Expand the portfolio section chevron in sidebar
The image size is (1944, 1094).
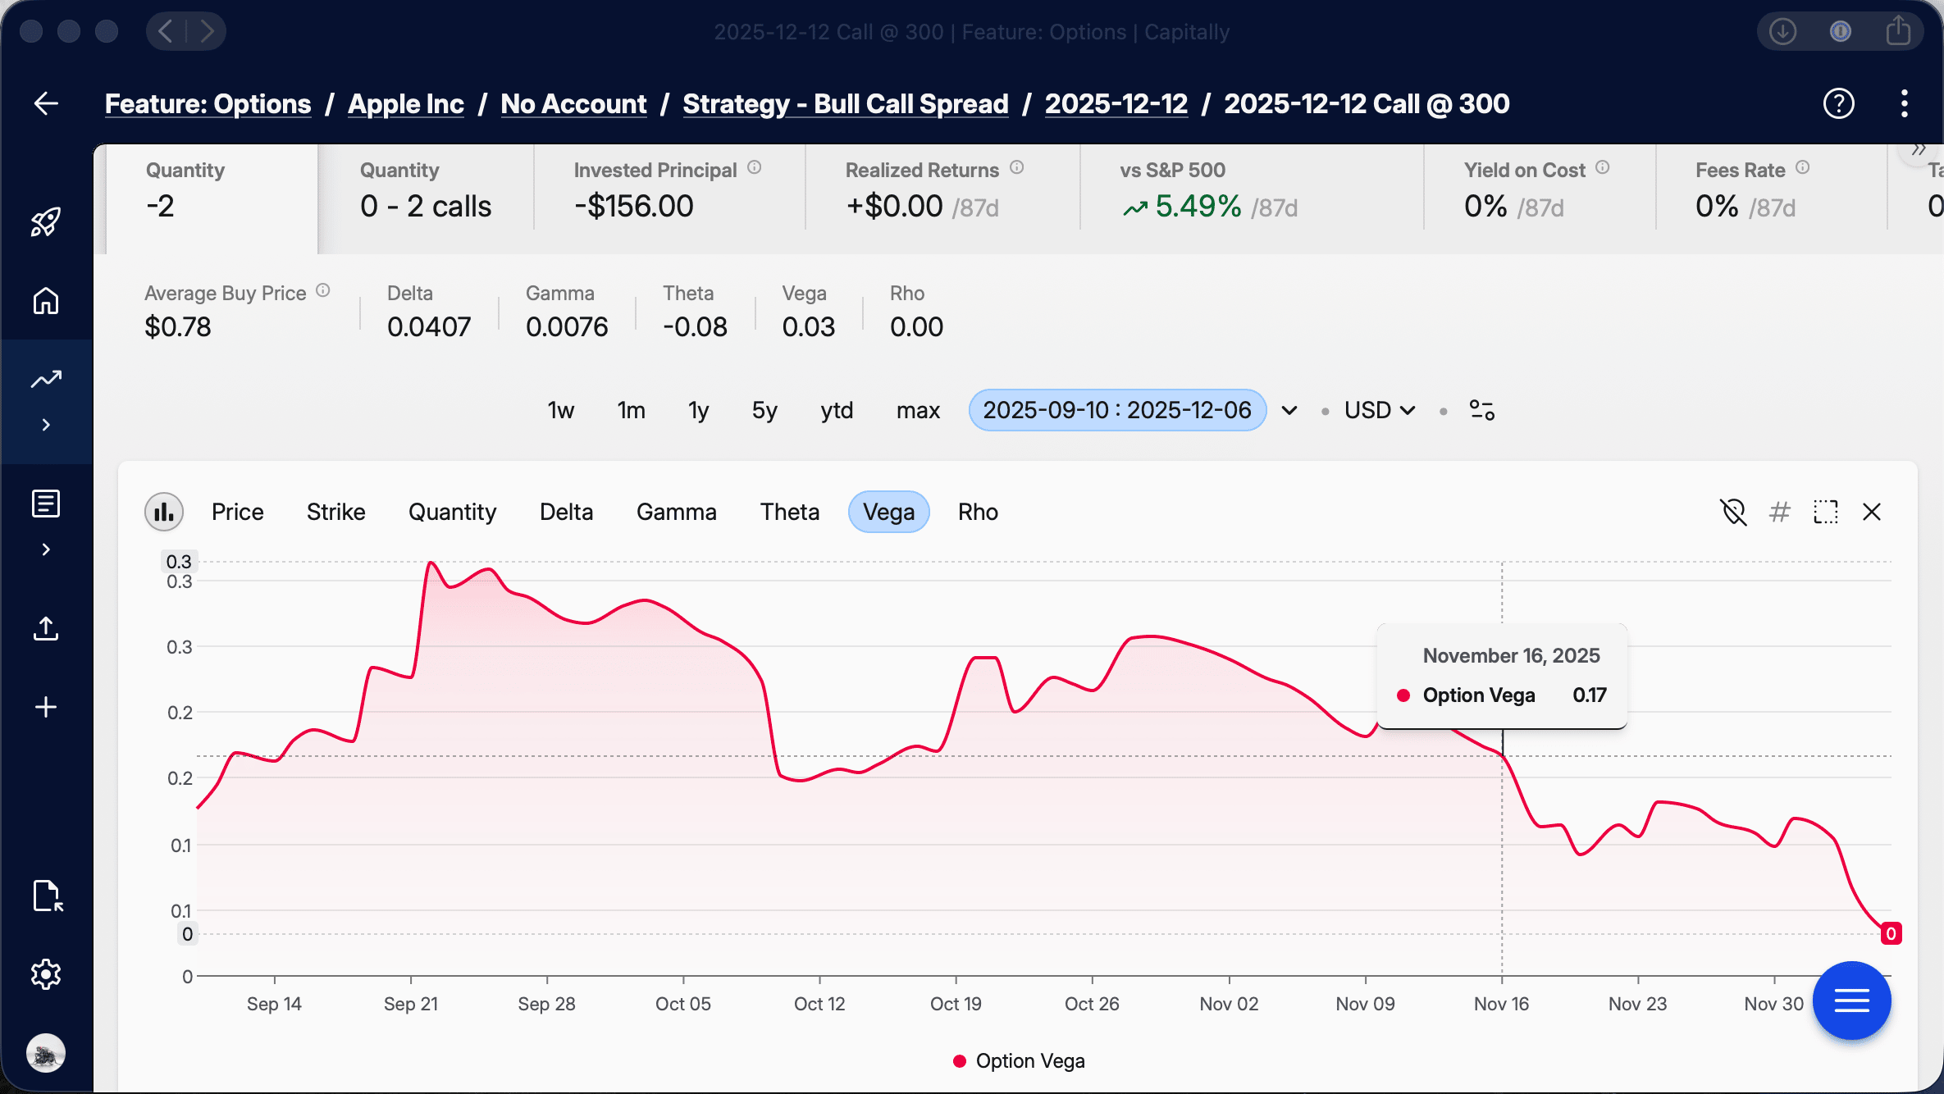[46, 424]
